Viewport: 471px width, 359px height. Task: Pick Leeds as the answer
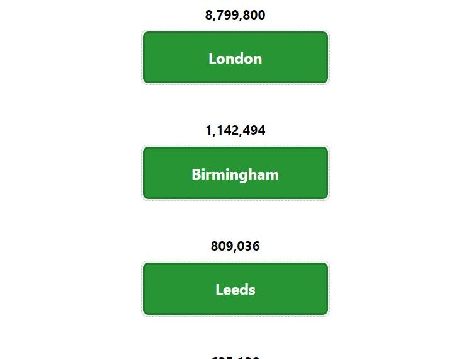pos(235,288)
